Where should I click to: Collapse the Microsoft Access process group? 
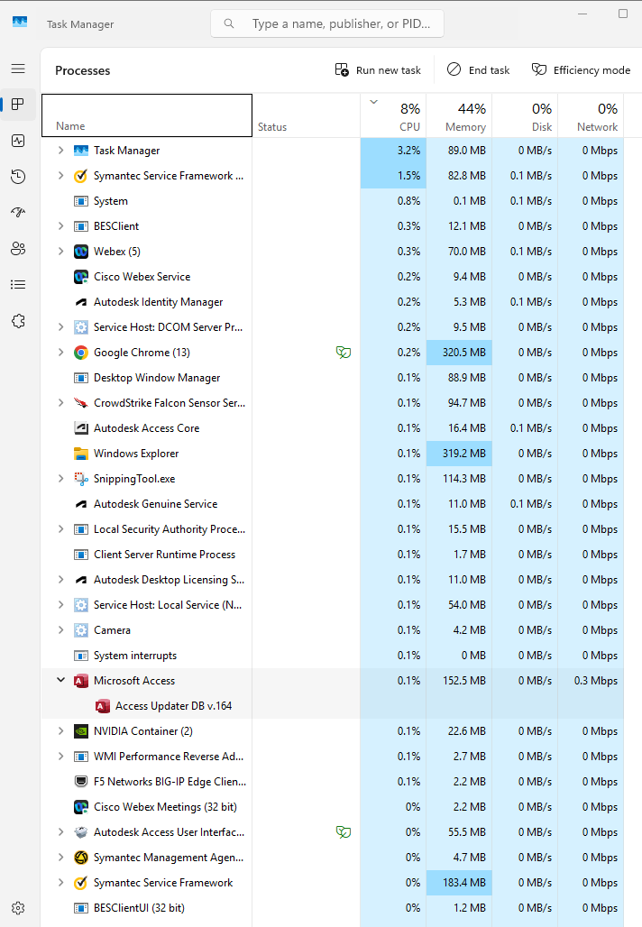[x=60, y=681]
